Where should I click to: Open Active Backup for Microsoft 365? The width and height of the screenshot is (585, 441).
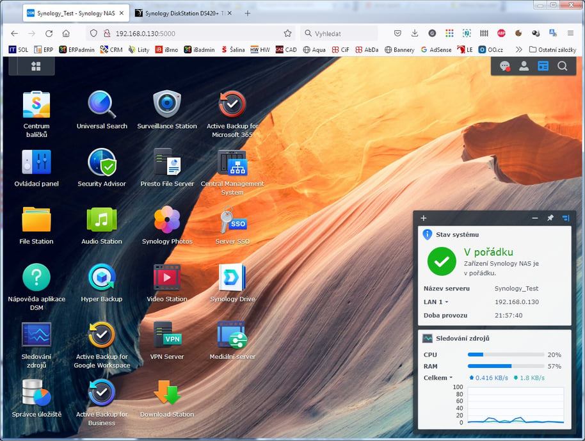(x=232, y=105)
